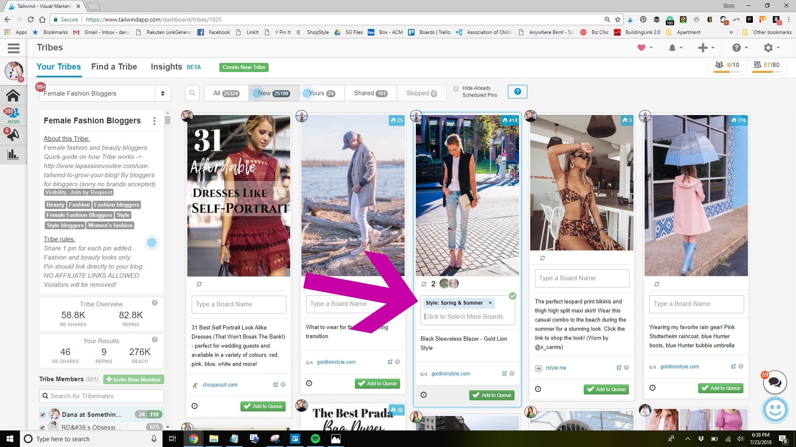This screenshot has height=447, width=796.
Task: Open the pink raincoat umbrella pin image
Action: coord(696,196)
